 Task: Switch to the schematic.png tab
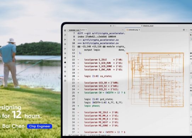[133, 30]
